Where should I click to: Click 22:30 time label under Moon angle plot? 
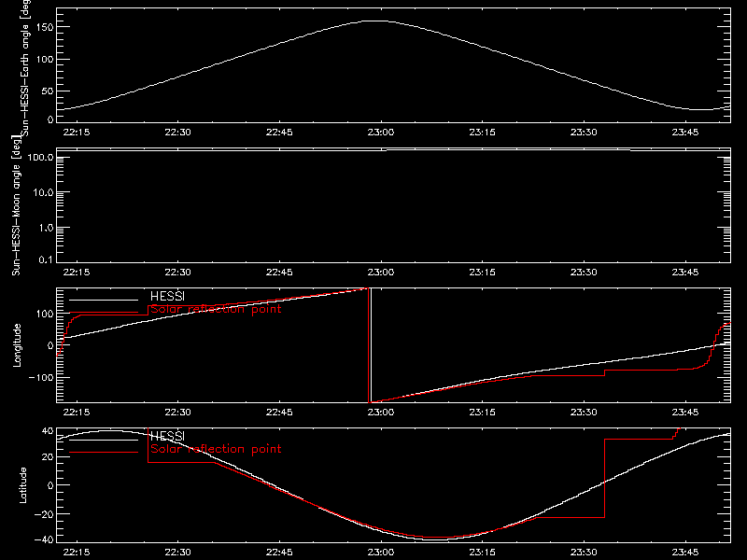pyautogui.click(x=177, y=272)
